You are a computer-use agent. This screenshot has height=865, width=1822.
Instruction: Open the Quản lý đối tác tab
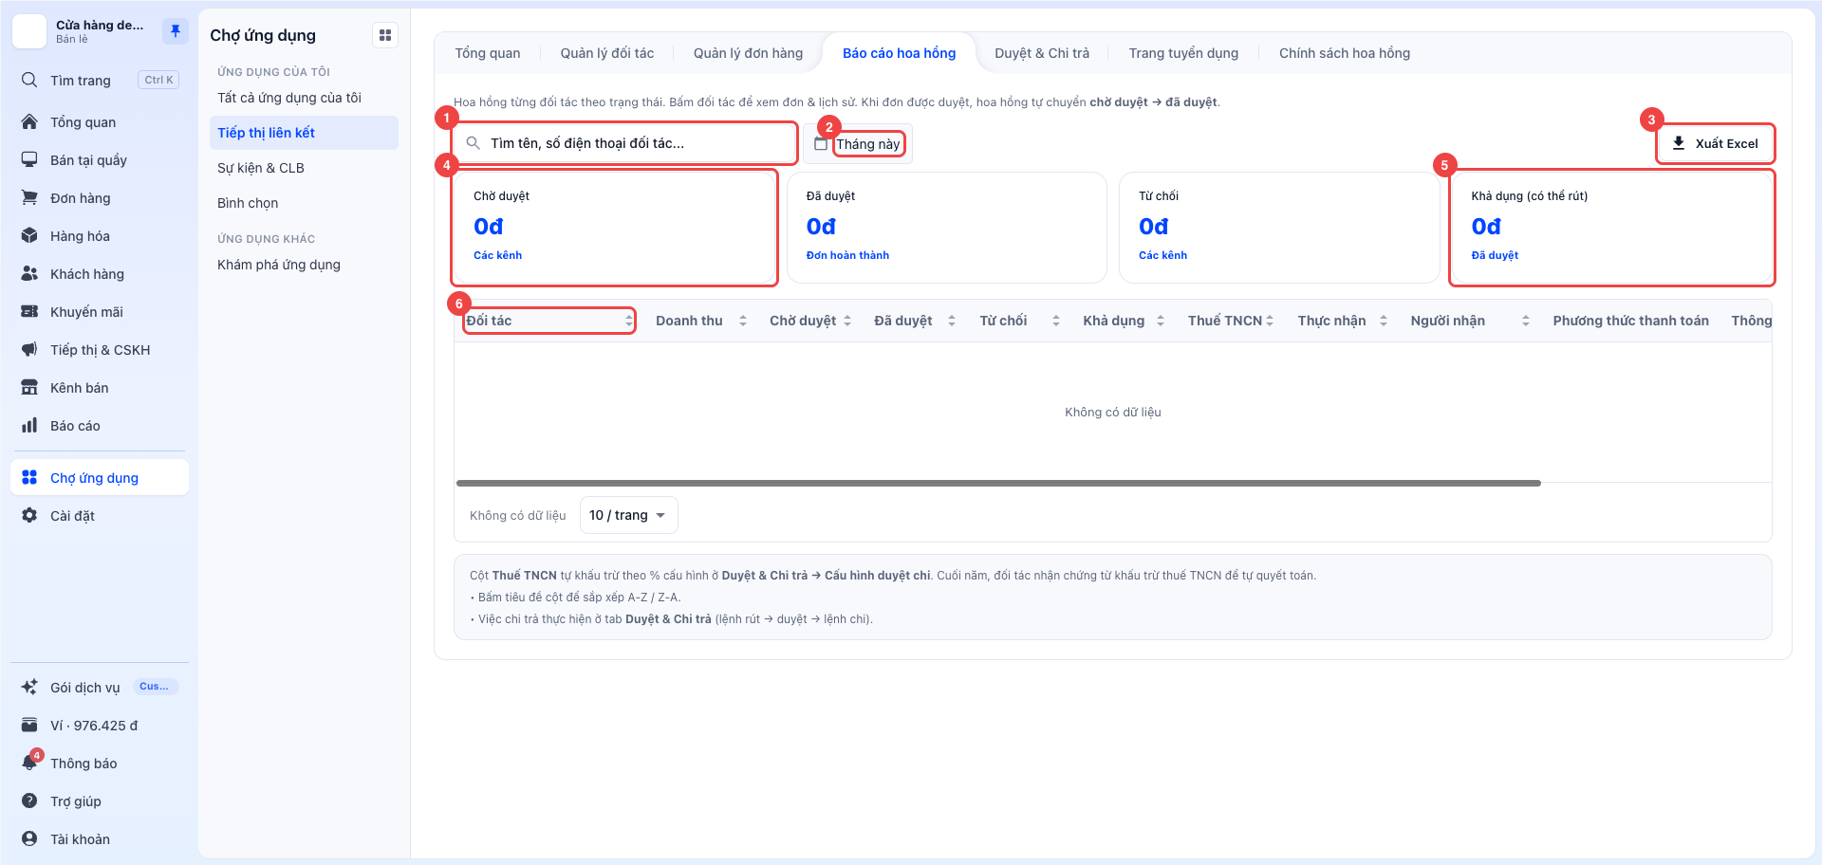click(607, 53)
